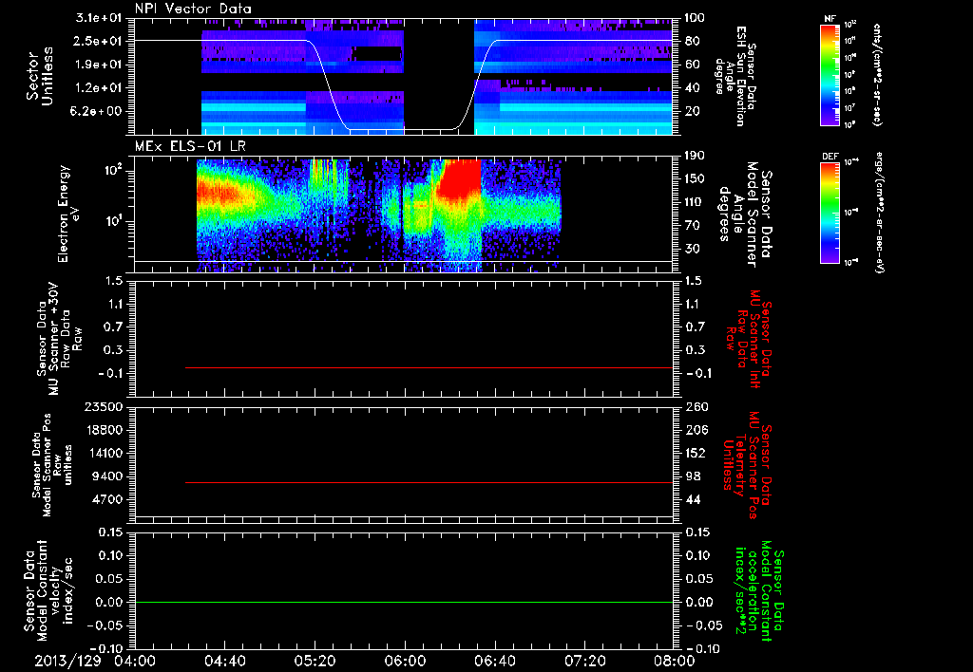Click the "DEF" label above the color bar
The height and width of the screenshot is (672, 973).
(x=830, y=157)
